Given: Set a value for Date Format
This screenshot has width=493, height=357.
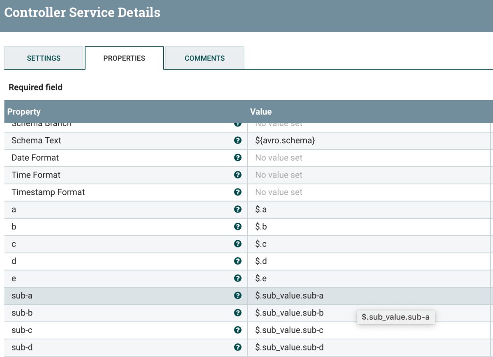Looking at the screenshot, I should coord(369,158).
